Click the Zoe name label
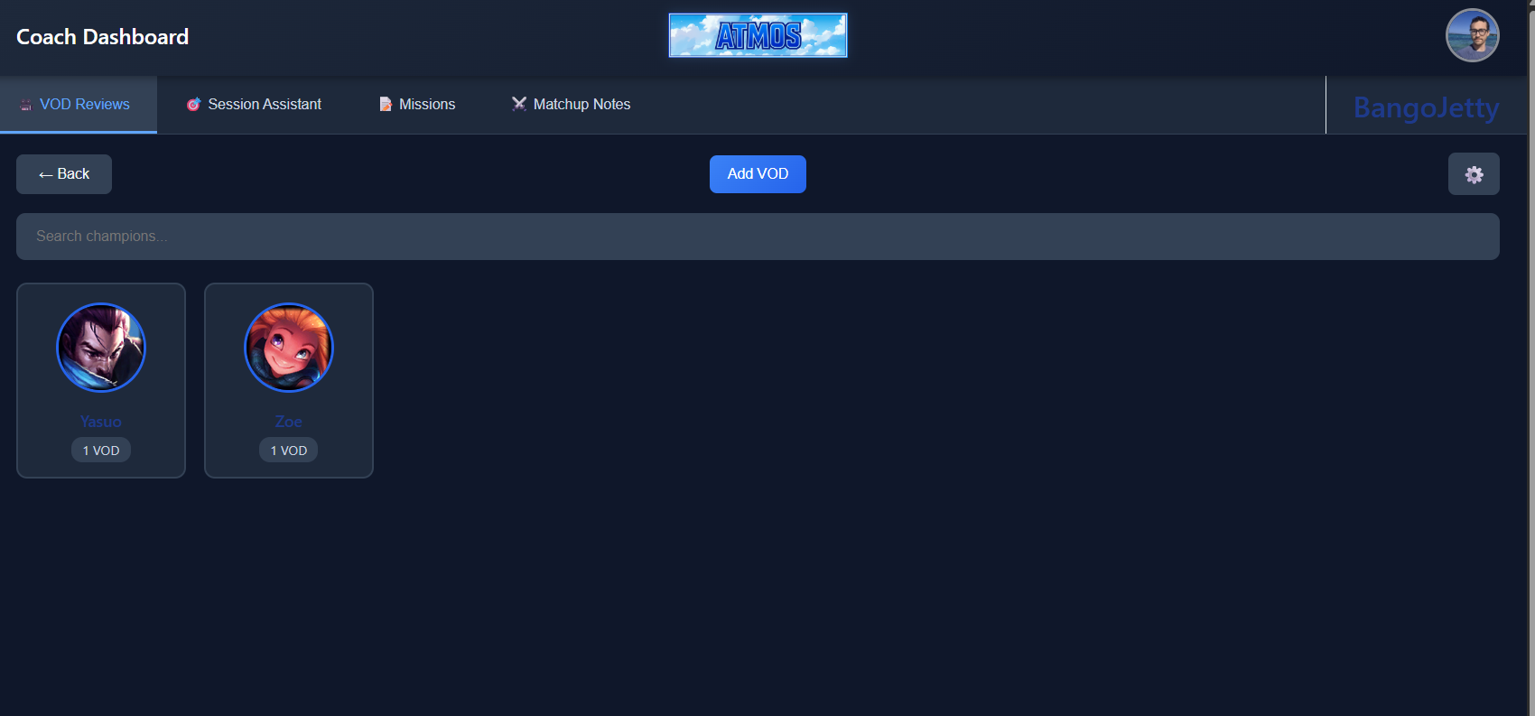1535x716 pixels. [289, 422]
